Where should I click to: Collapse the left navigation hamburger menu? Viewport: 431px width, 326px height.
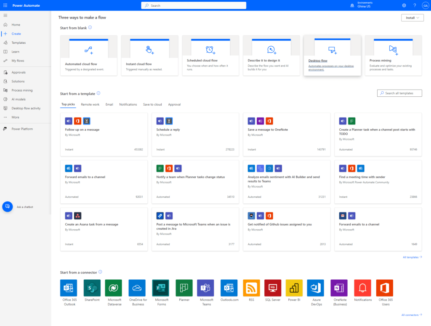(5, 16)
